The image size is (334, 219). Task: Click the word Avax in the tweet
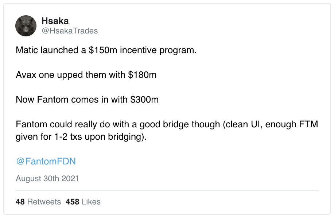(26, 75)
